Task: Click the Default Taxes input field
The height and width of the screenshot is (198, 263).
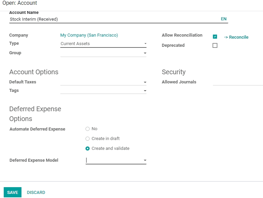Action: pyautogui.click(x=101, y=82)
